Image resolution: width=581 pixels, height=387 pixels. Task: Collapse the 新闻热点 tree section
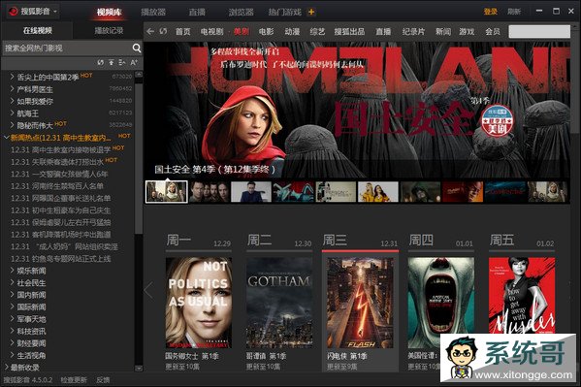tap(6, 138)
